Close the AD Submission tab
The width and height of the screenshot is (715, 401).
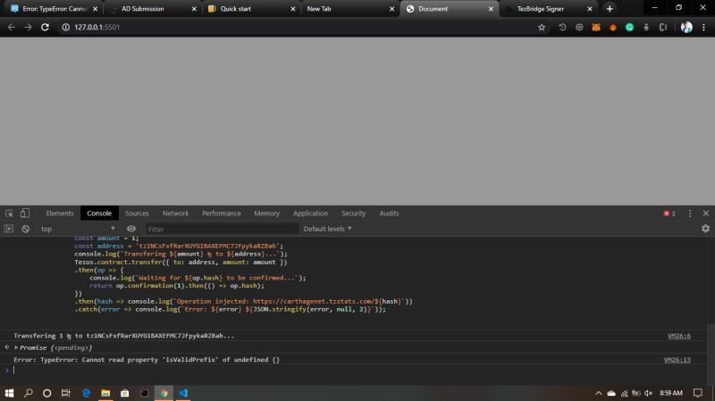(194, 9)
